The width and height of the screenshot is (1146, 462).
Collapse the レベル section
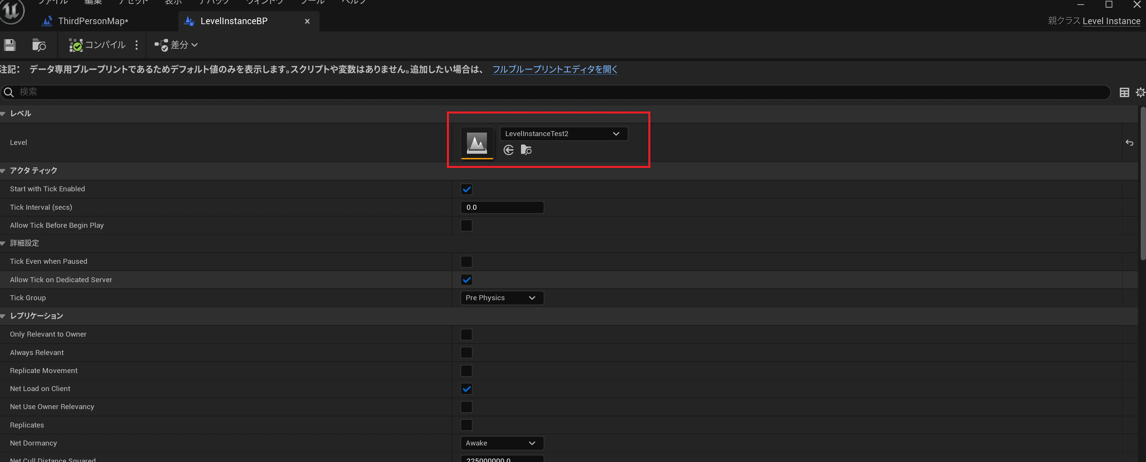(3, 114)
